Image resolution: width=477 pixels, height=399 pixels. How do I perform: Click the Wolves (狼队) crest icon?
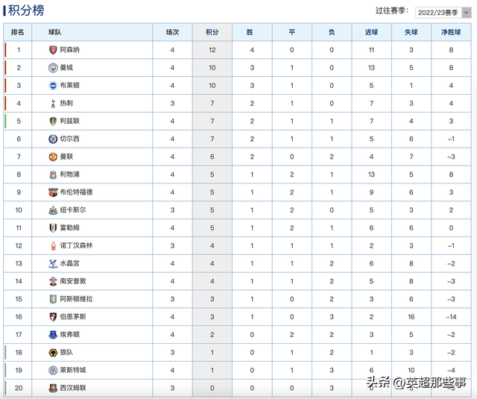pos(53,352)
